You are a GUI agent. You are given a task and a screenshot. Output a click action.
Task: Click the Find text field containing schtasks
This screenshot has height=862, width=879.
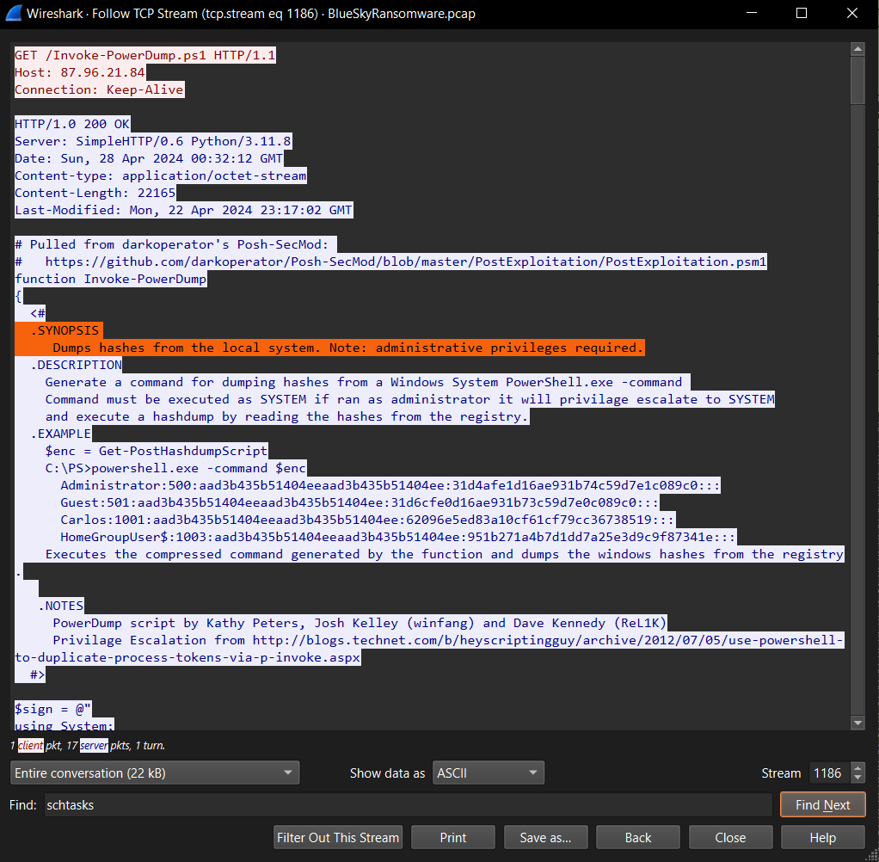point(408,805)
